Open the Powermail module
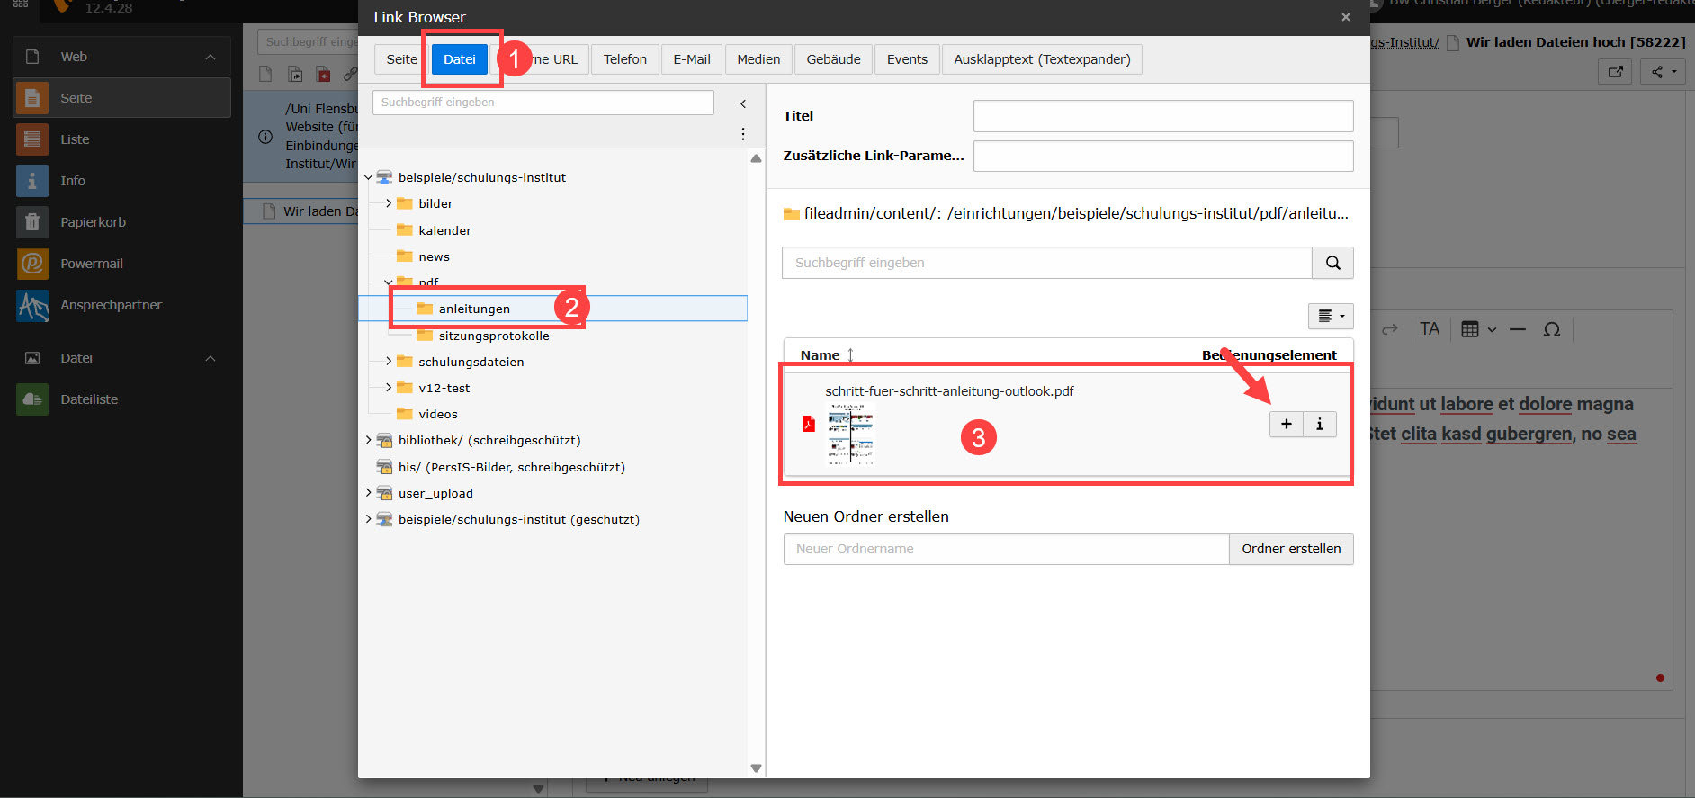The image size is (1695, 798). tap(91, 264)
